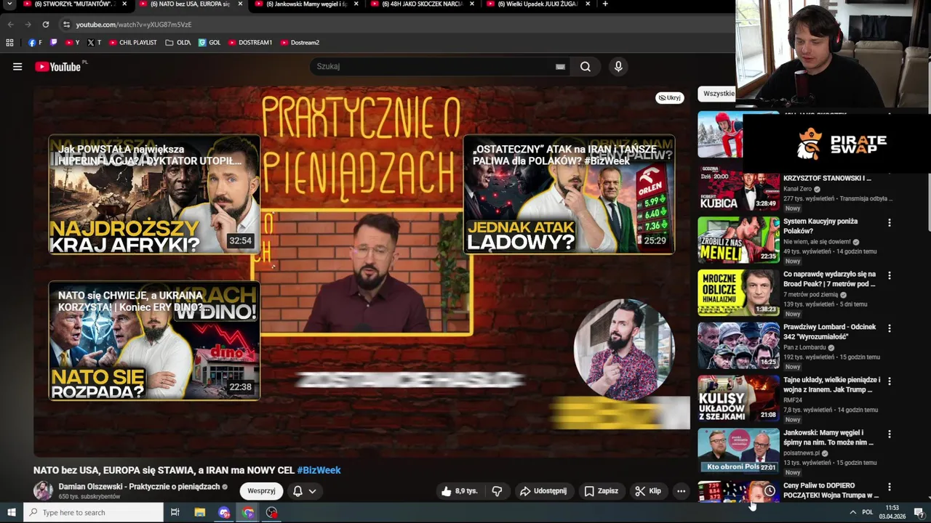931x523 pixels.
Task: Open the CHIL PLAYLIST bookmark
Action: [x=132, y=43]
